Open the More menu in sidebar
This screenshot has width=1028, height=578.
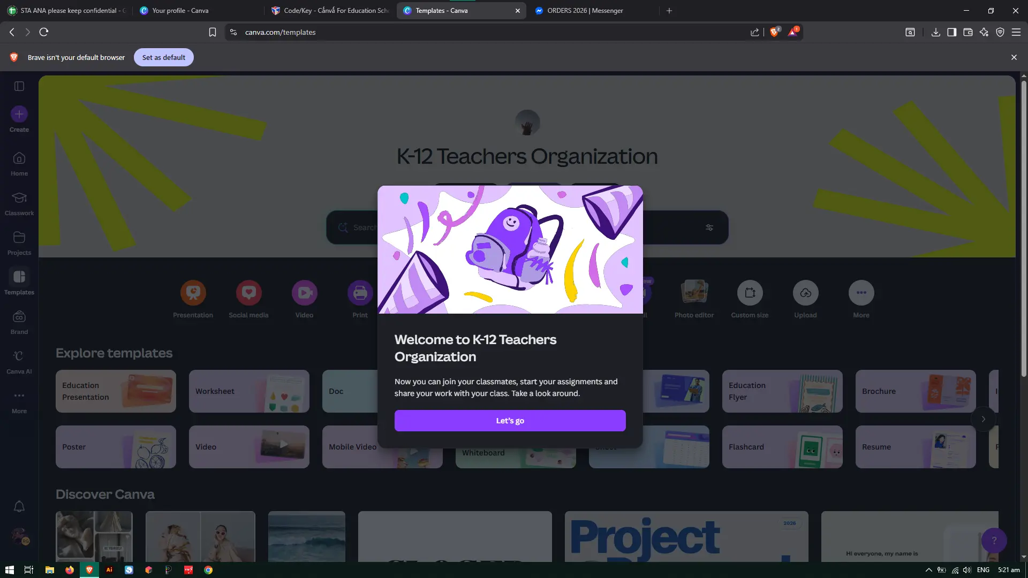click(x=19, y=401)
